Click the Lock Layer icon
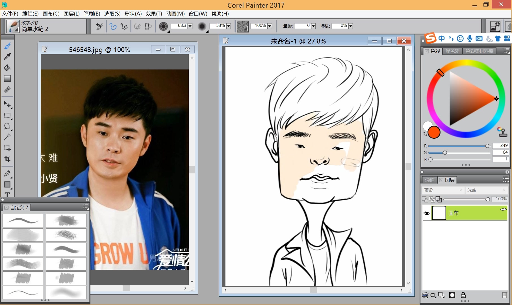 (463, 295)
